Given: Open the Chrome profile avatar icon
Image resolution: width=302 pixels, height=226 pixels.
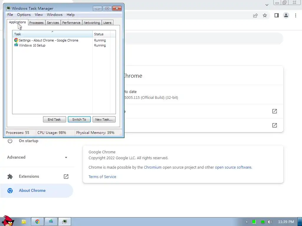Looking at the screenshot, I should click(x=286, y=15).
